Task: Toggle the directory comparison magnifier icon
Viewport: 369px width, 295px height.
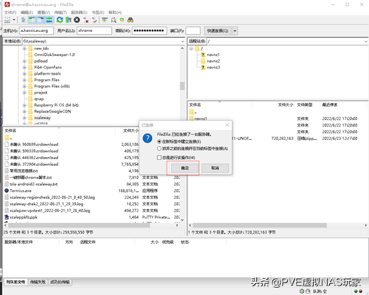Action: (113, 20)
